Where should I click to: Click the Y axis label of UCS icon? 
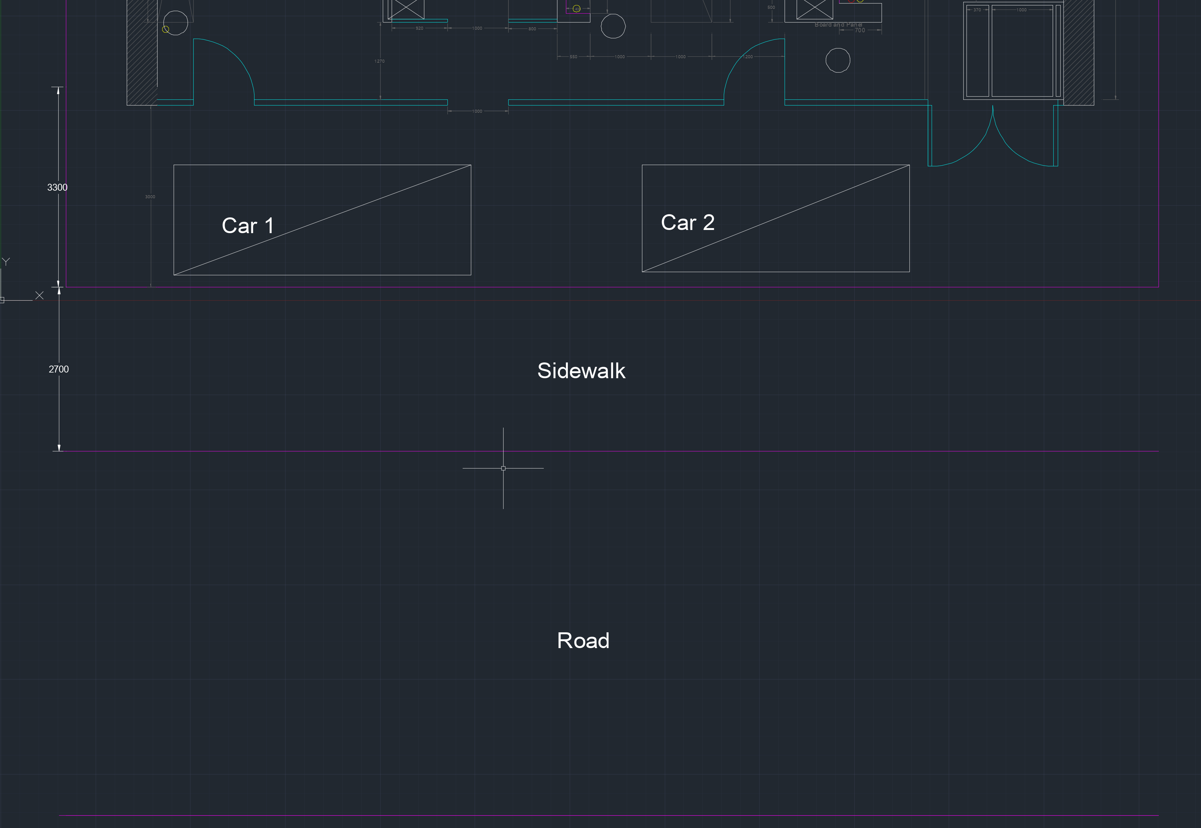6,261
